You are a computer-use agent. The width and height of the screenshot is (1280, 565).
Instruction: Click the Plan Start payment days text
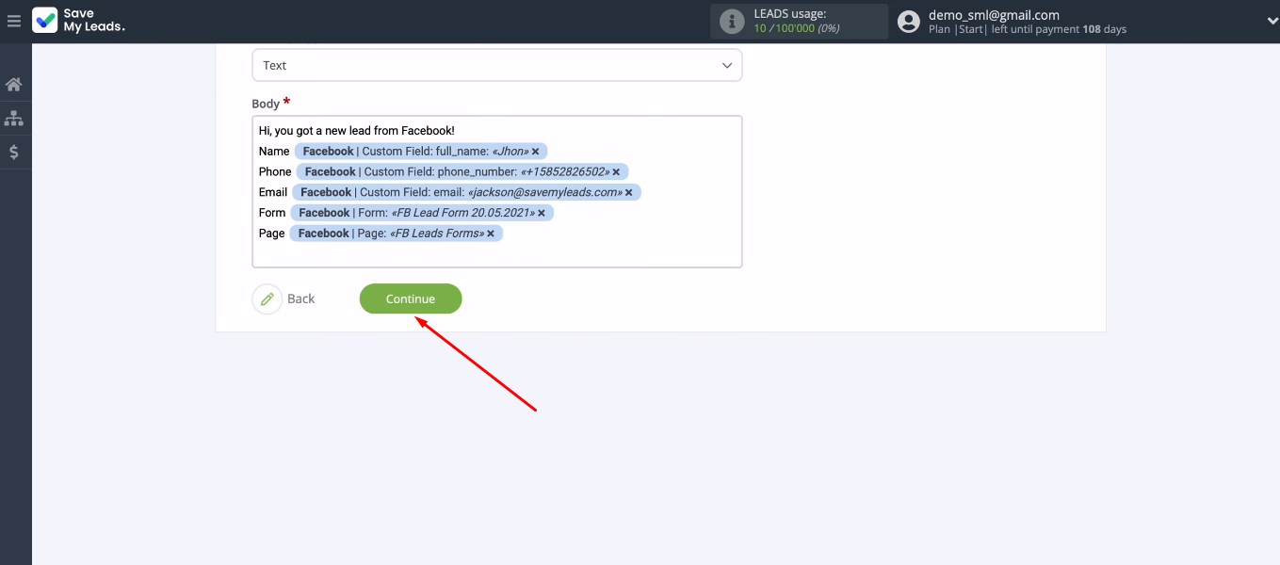(1028, 29)
